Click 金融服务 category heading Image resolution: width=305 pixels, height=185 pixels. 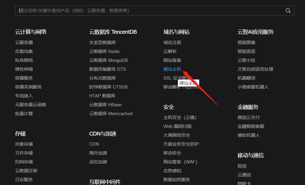pos(248,107)
